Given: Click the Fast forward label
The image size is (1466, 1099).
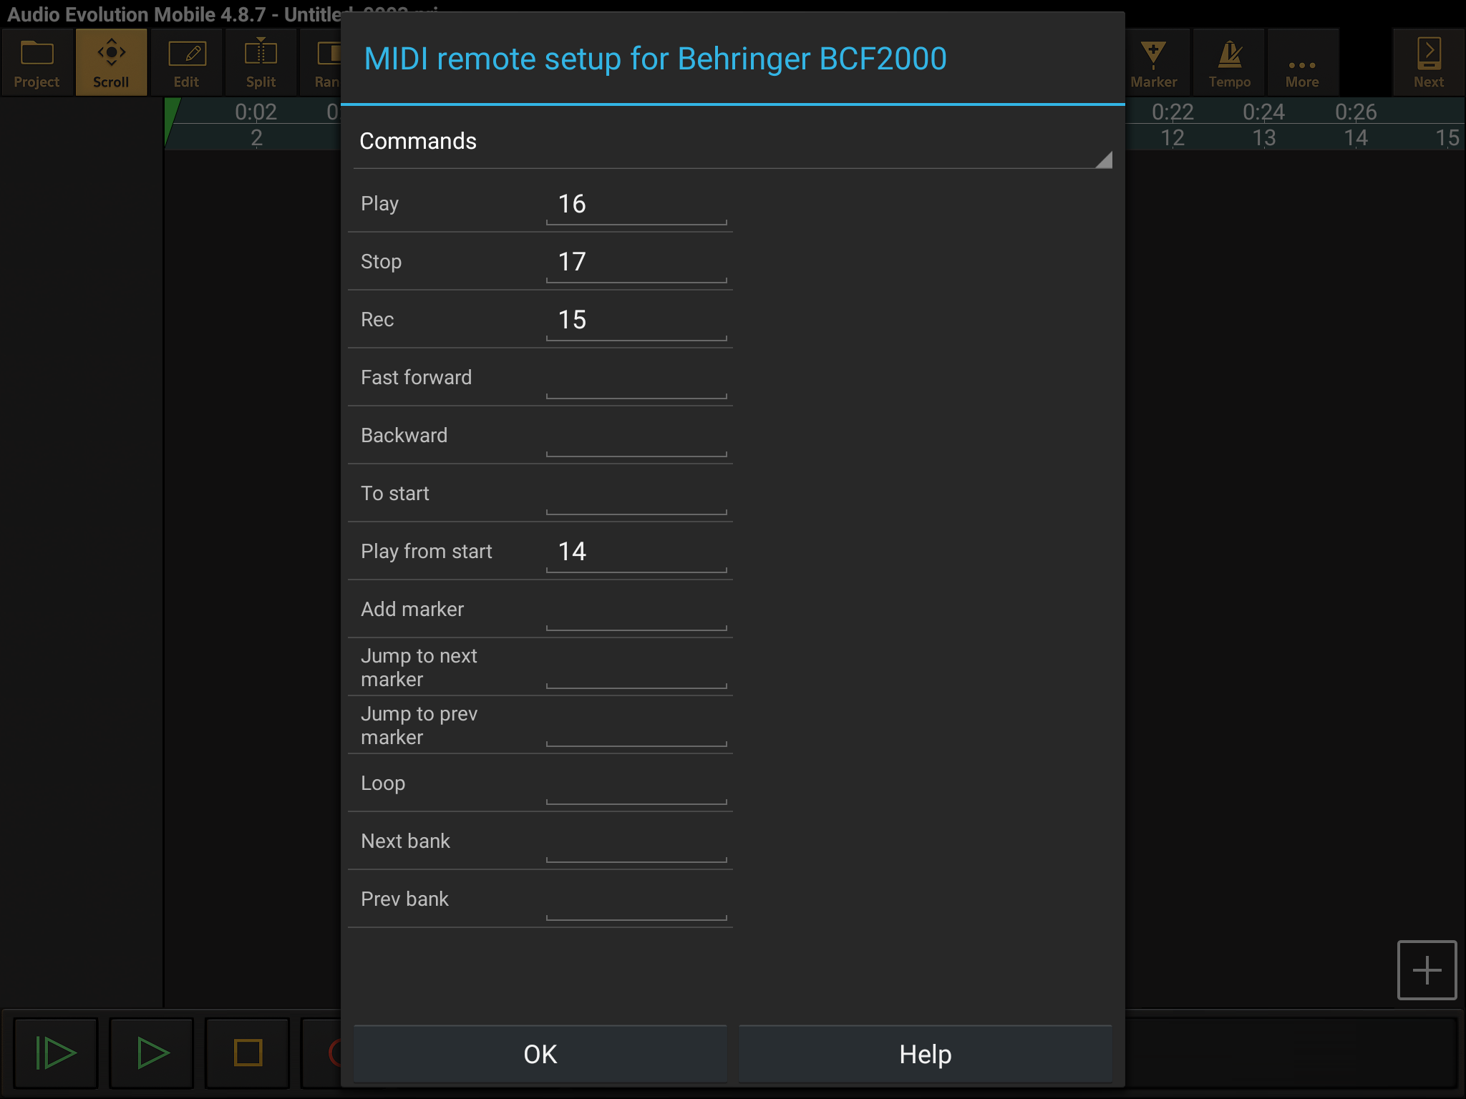Looking at the screenshot, I should [416, 378].
